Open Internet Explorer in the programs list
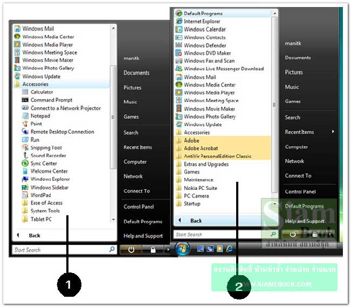This screenshot has width=351, height=307. (x=198, y=21)
